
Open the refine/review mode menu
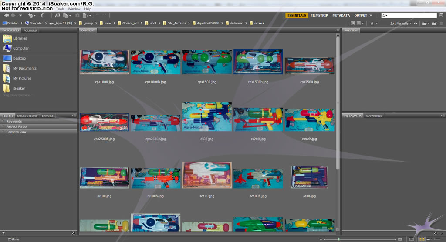[x=67, y=15]
